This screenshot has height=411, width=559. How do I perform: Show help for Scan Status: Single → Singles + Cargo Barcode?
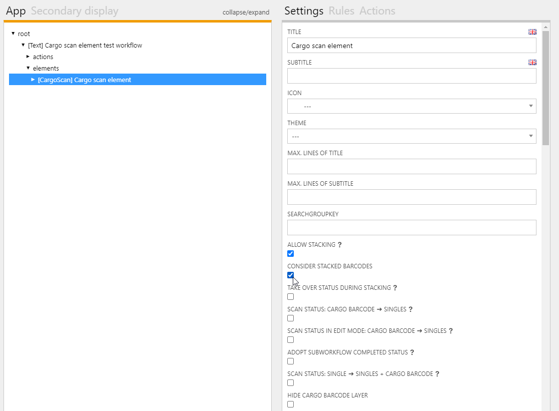coord(437,374)
